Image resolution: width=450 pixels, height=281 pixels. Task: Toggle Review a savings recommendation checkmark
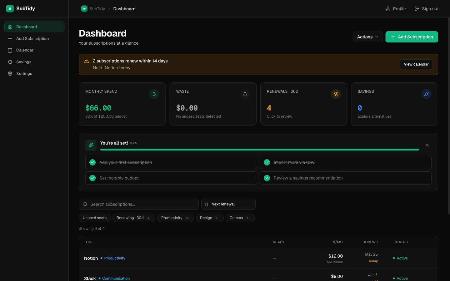coord(267,178)
